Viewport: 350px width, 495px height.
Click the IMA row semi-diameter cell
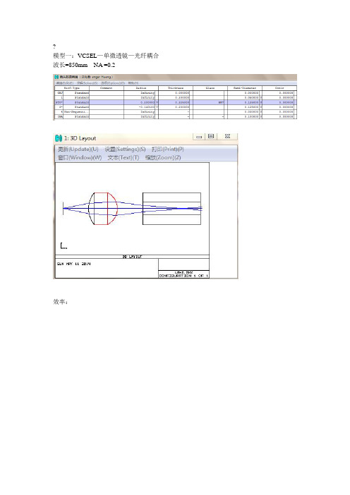pos(243,116)
